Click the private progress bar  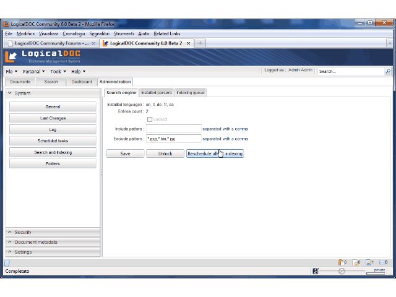pos(376,273)
